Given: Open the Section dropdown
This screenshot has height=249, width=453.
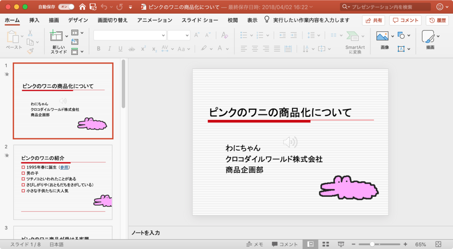Looking at the screenshot, I should [77, 51].
